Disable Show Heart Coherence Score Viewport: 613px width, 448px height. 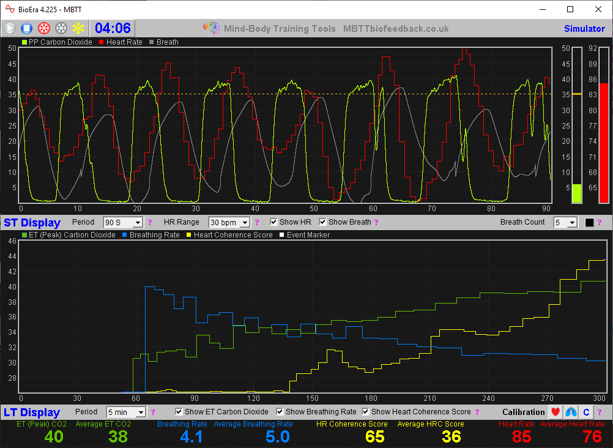[365, 411]
